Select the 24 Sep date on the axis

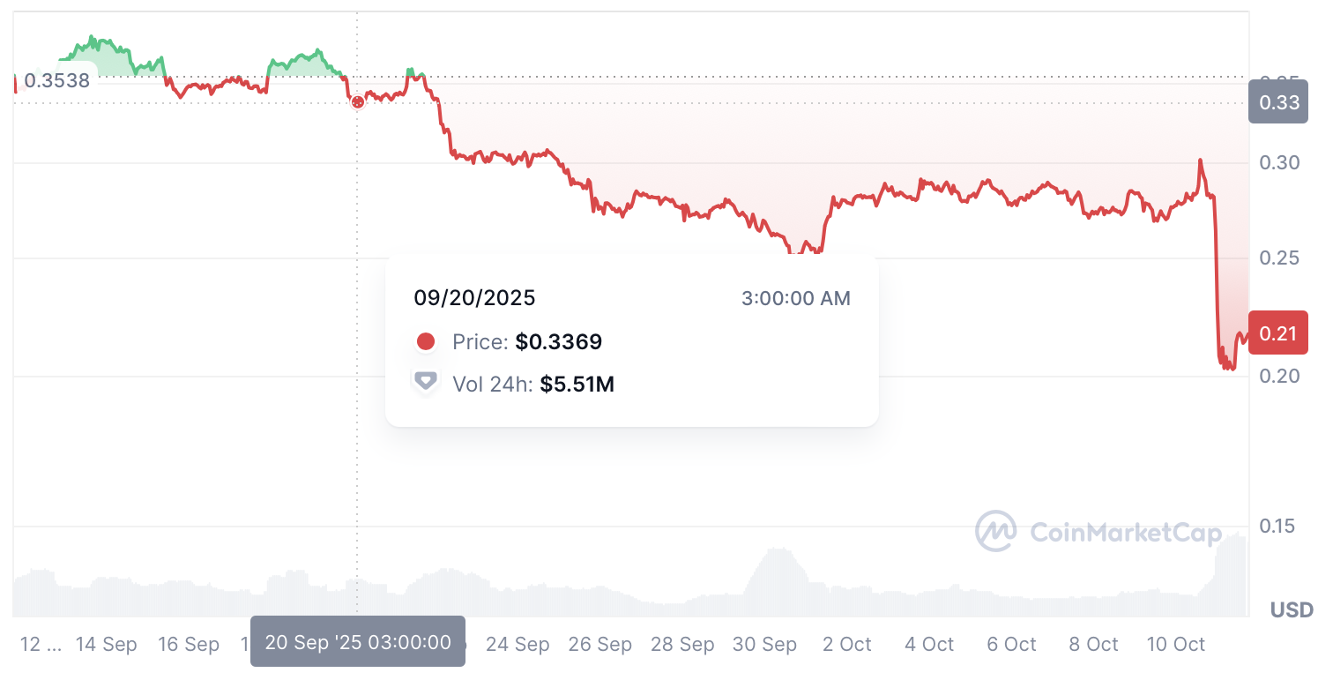tap(518, 645)
